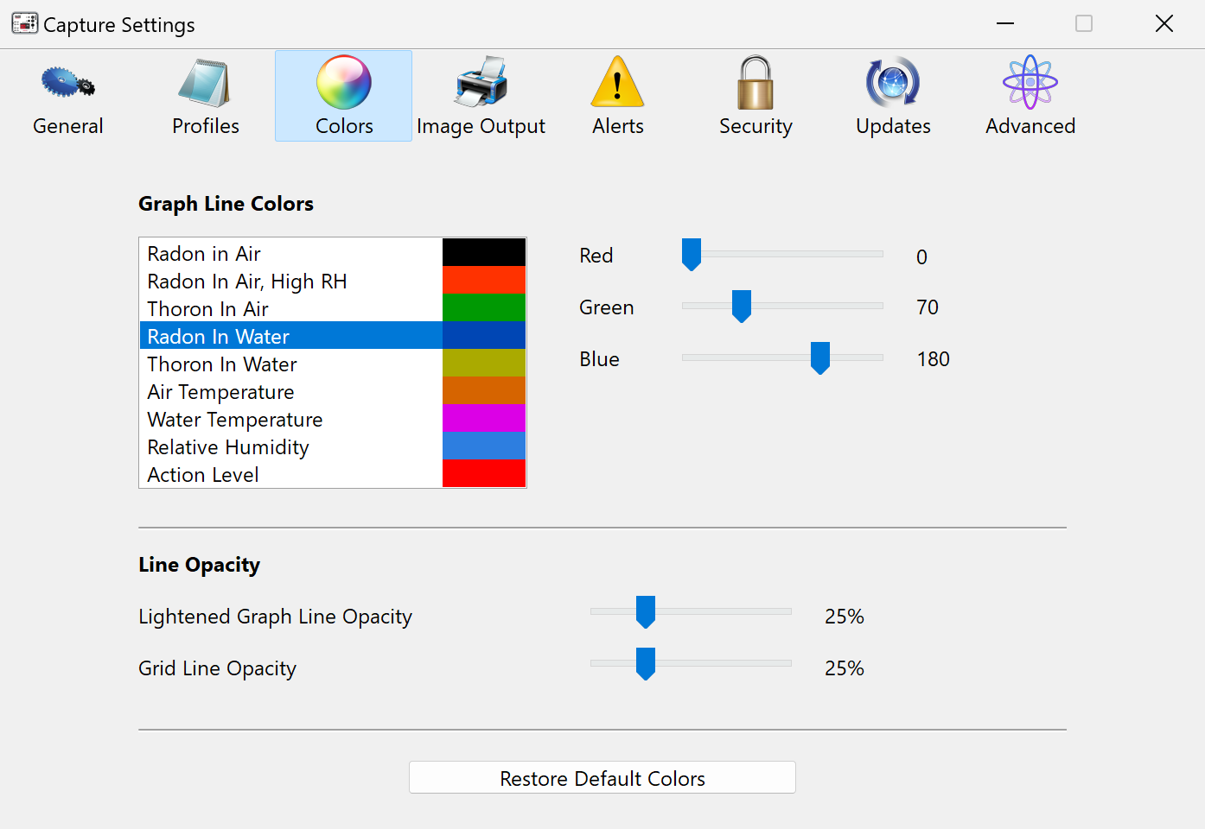Click the red Action Level color swatch
The image size is (1205, 829).
[483, 473]
